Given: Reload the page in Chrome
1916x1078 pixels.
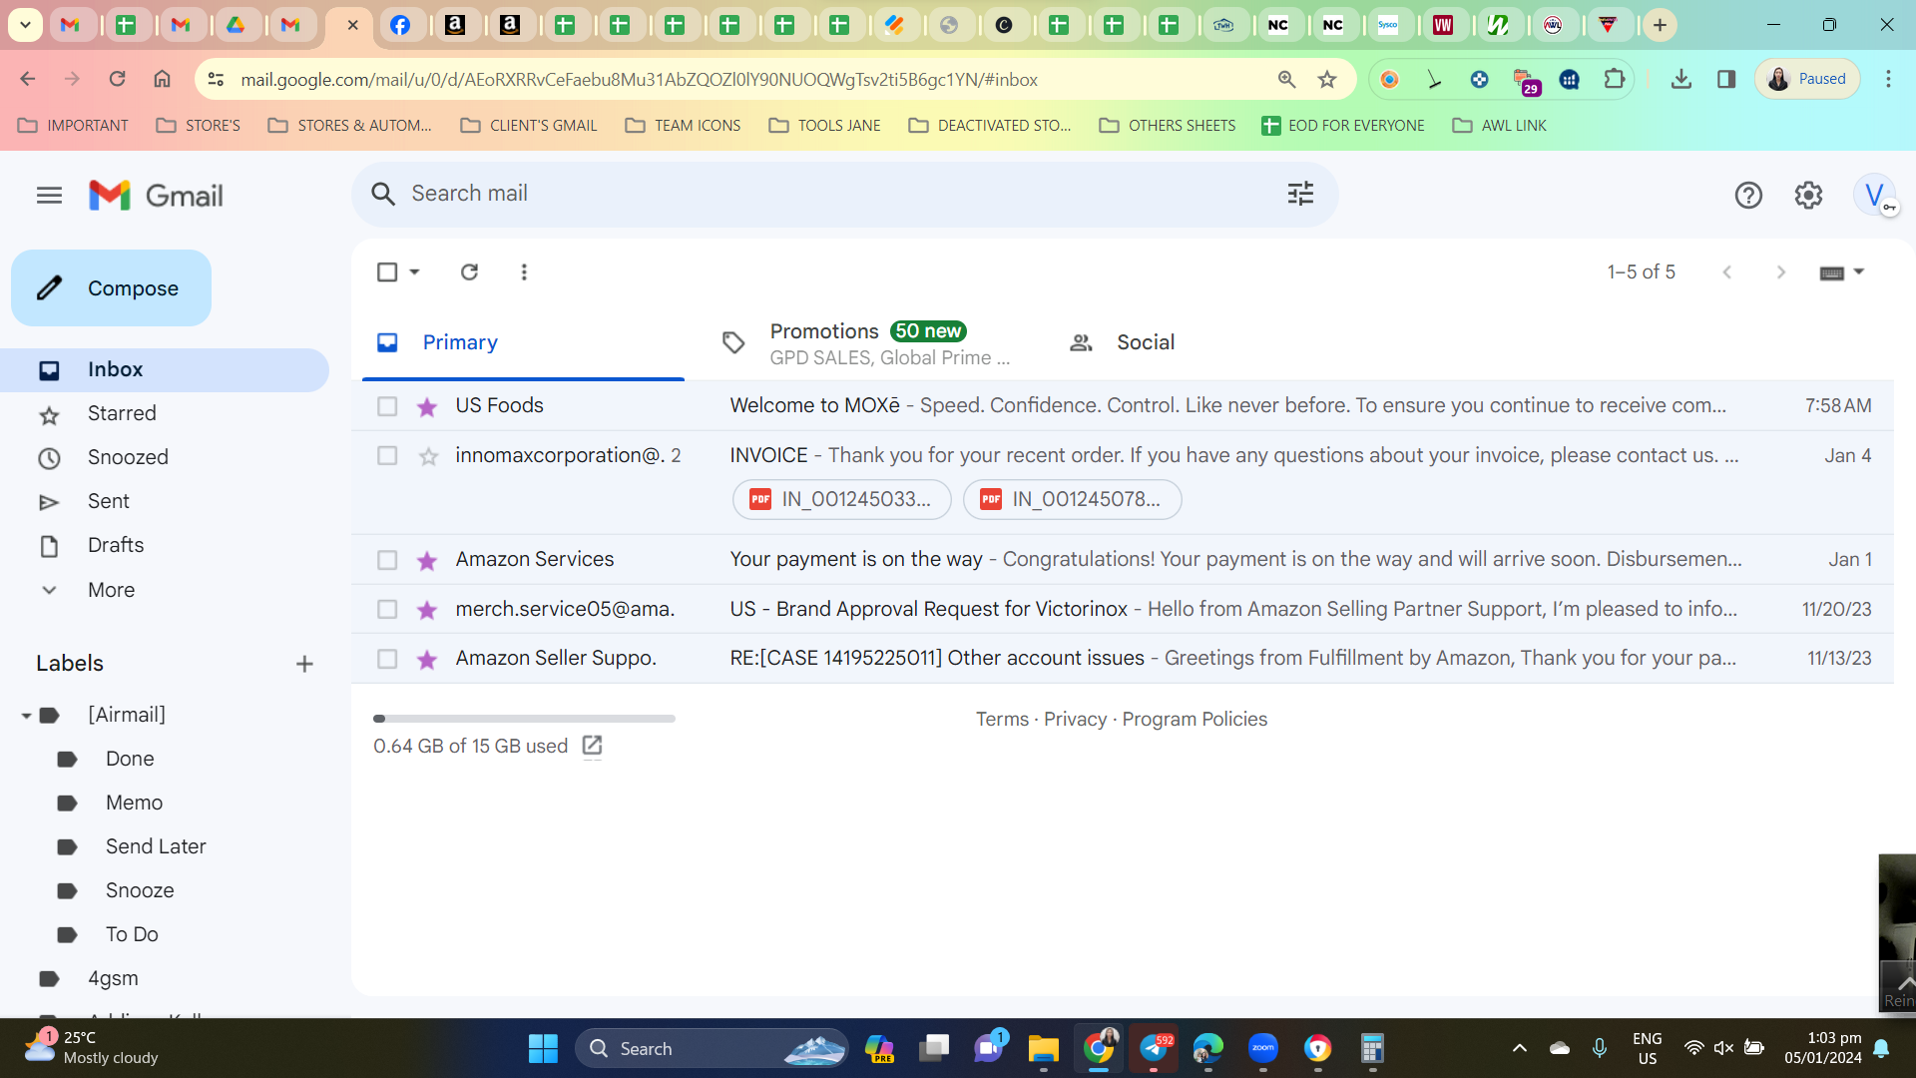Looking at the screenshot, I should pos(117,80).
